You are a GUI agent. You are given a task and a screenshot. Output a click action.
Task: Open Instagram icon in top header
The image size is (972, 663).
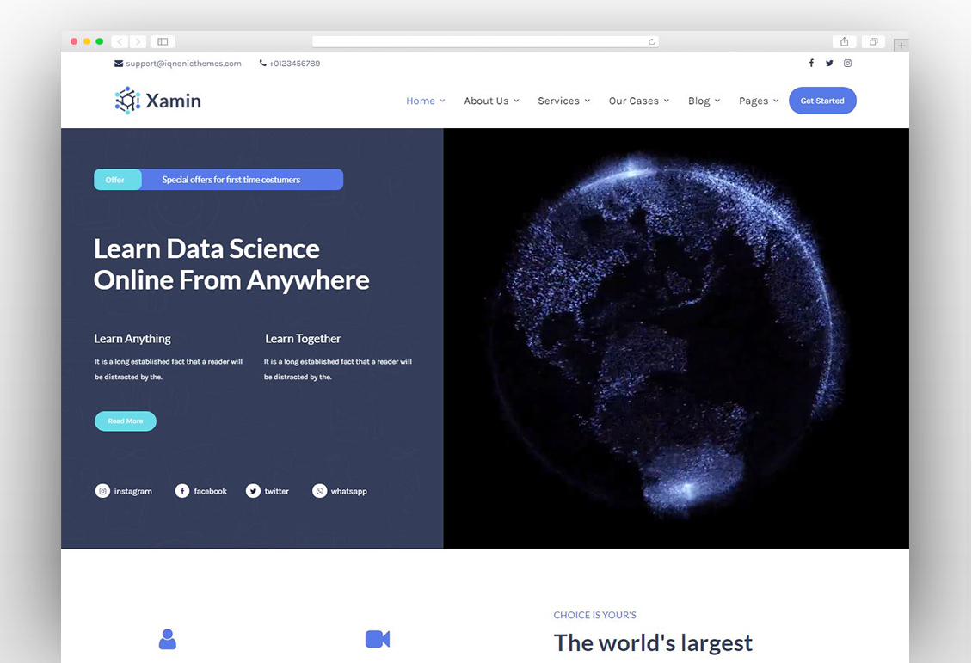pos(847,63)
